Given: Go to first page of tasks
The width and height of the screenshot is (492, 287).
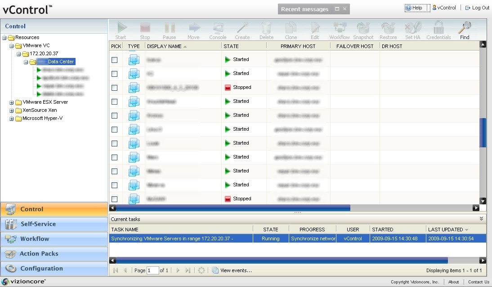Looking at the screenshot, I should pos(116,270).
